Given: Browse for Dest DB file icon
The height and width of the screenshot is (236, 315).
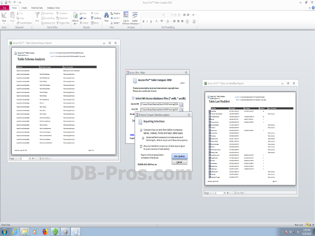Looking at the screenshot, I should click(181, 110).
